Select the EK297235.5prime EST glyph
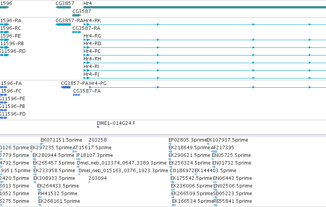The width and height of the screenshot is (326, 207). (x=31, y=152)
